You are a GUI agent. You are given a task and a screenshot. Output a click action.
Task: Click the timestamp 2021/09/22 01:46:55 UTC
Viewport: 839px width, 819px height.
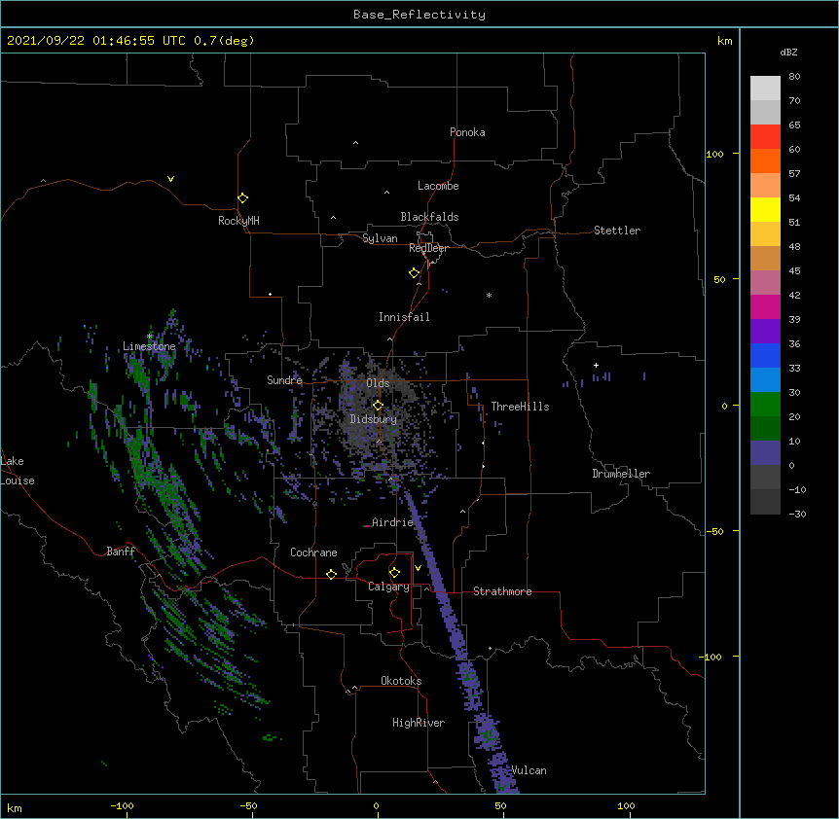click(96, 41)
